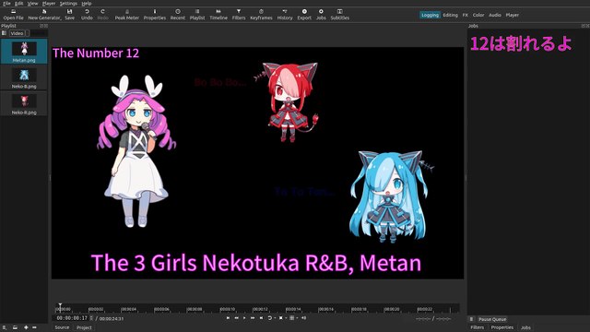Screen dimensions: 590x332
Task: Open the Properties toolbar icon
Action: (x=154, y=15)
